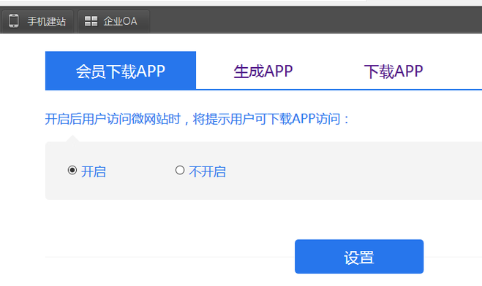Click the blue 设置 button

point(359,257)
